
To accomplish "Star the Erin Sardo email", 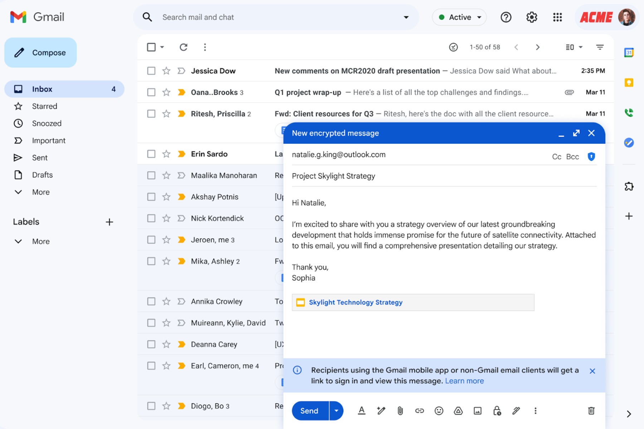I will tap(166, 154).
